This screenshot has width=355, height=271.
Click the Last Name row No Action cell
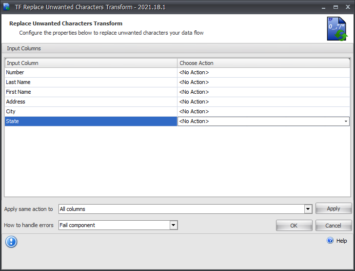tap(263, 82)
